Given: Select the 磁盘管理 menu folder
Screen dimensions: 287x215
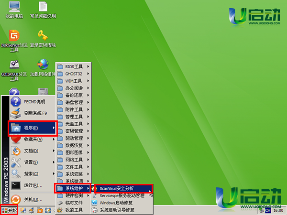Looking at the screenshot, I should (73, 102).
